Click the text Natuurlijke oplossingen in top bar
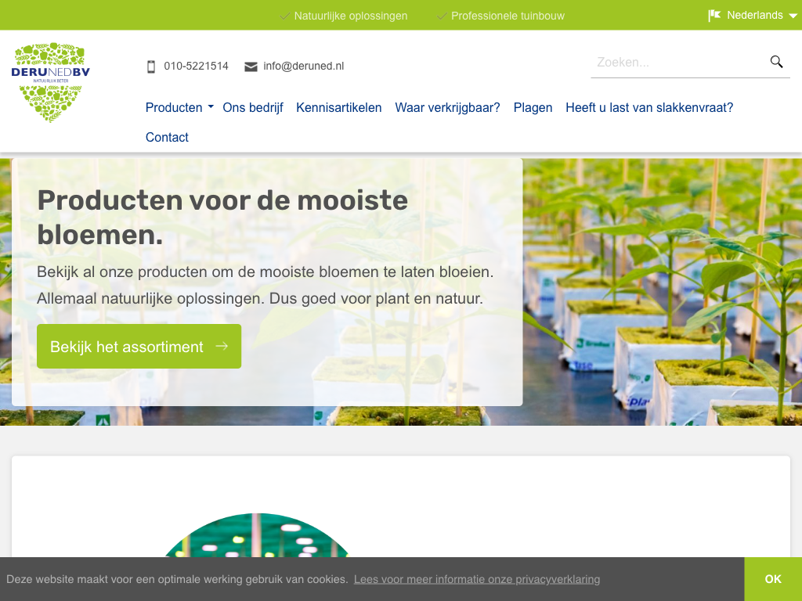The height and width of the screenshot is (601, 802). click(x=351, y=16)
